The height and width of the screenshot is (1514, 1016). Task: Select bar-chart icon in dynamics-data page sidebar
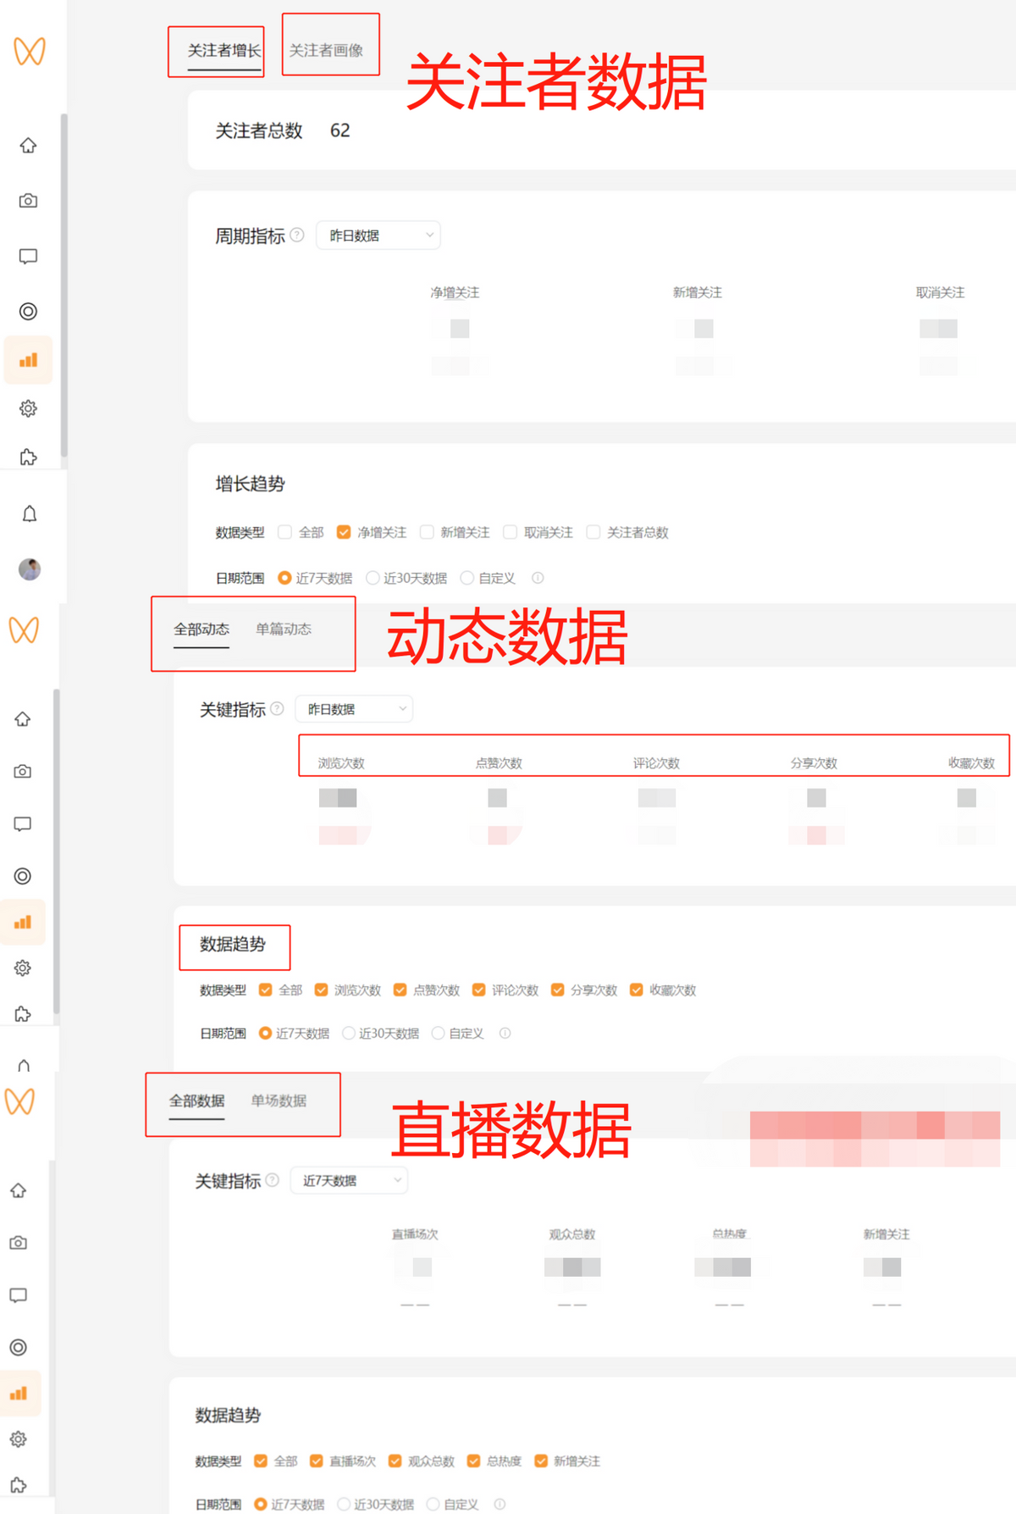click(x=23, y=922)
